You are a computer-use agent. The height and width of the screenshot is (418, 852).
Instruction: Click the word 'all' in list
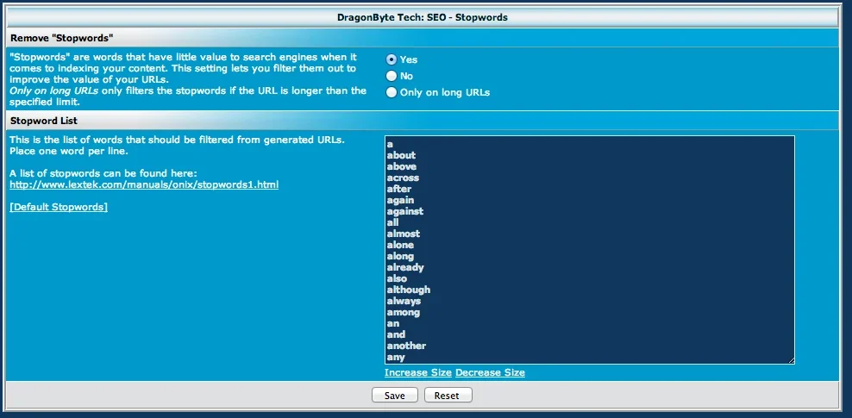pos(392,222)
